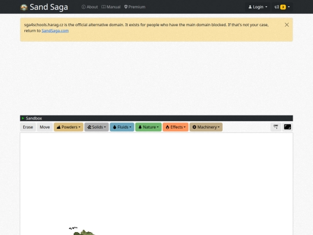The height and width of the screenshot is (235, 313).
Task: Open the Effects dropdown
Action: click(176, 127)
